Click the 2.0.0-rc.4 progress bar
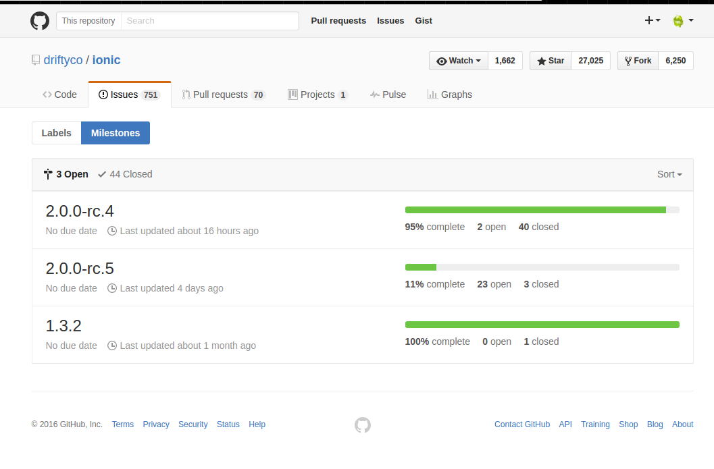The image size is (714, 469). (542, 210)
